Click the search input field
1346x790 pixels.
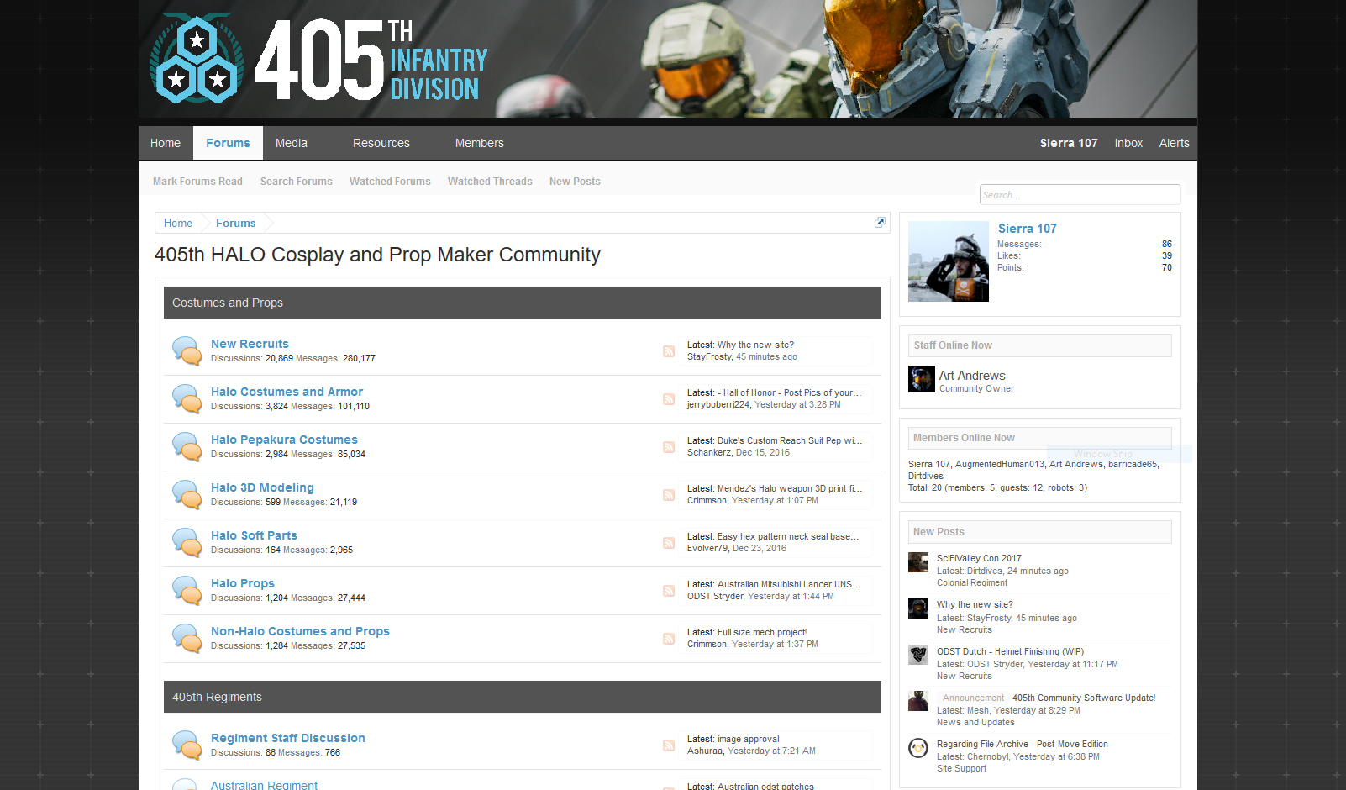click(x=1080, y=195)
